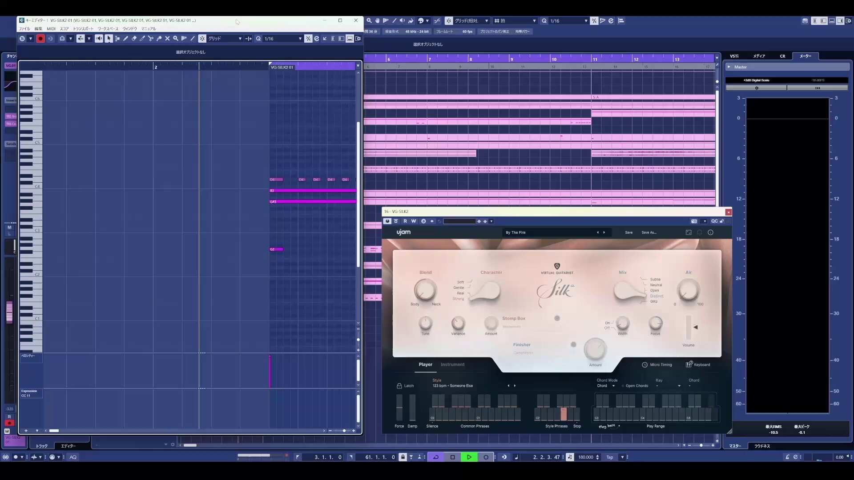Switch to the Instrument tab in Silk
Viewport: 854px width, 480px height.
(452, 364)
